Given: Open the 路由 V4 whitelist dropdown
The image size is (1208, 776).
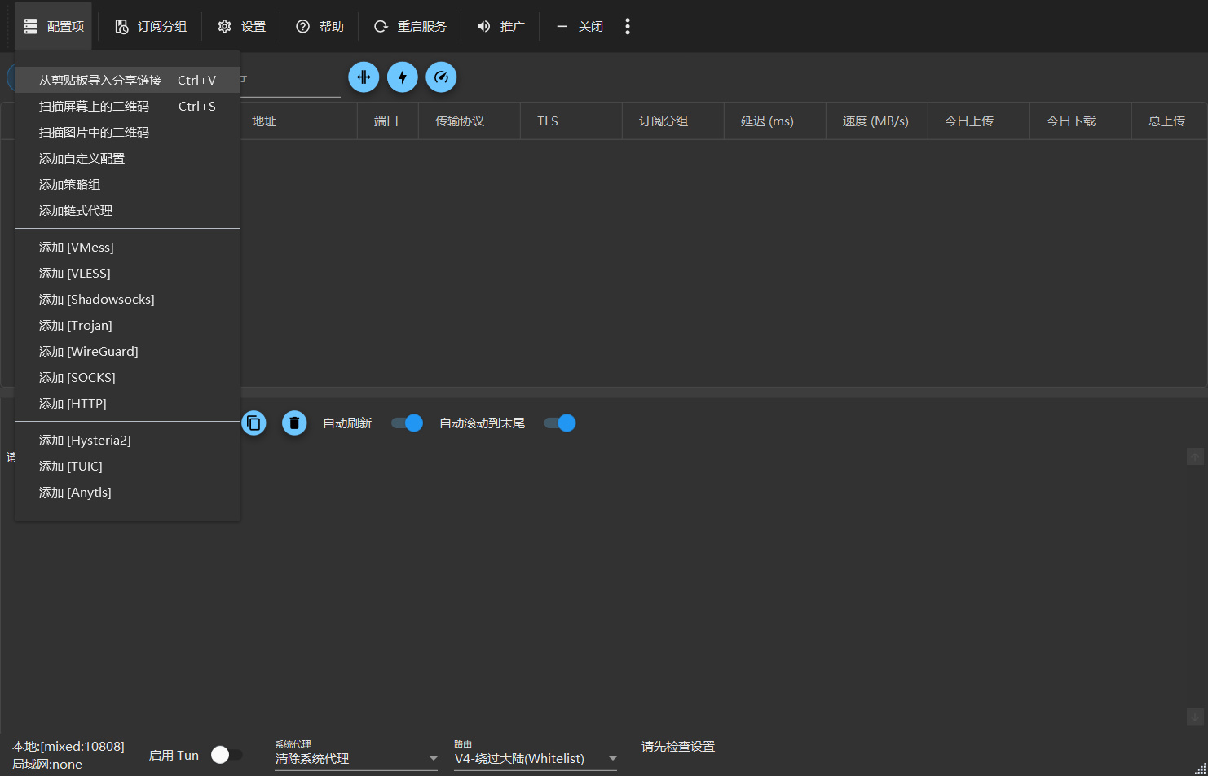Looking at the screenshot, I should (x=535, y=758).
